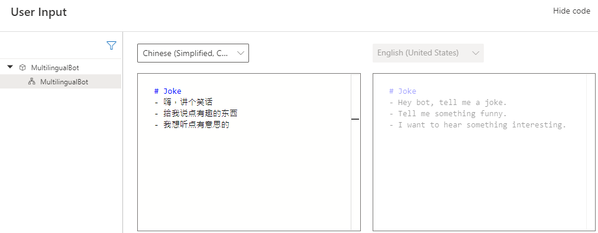Screen dimensions: 598x233
Task: Click the cube icon beside MultilingualBot root
Action: click(x=22, y=68)
